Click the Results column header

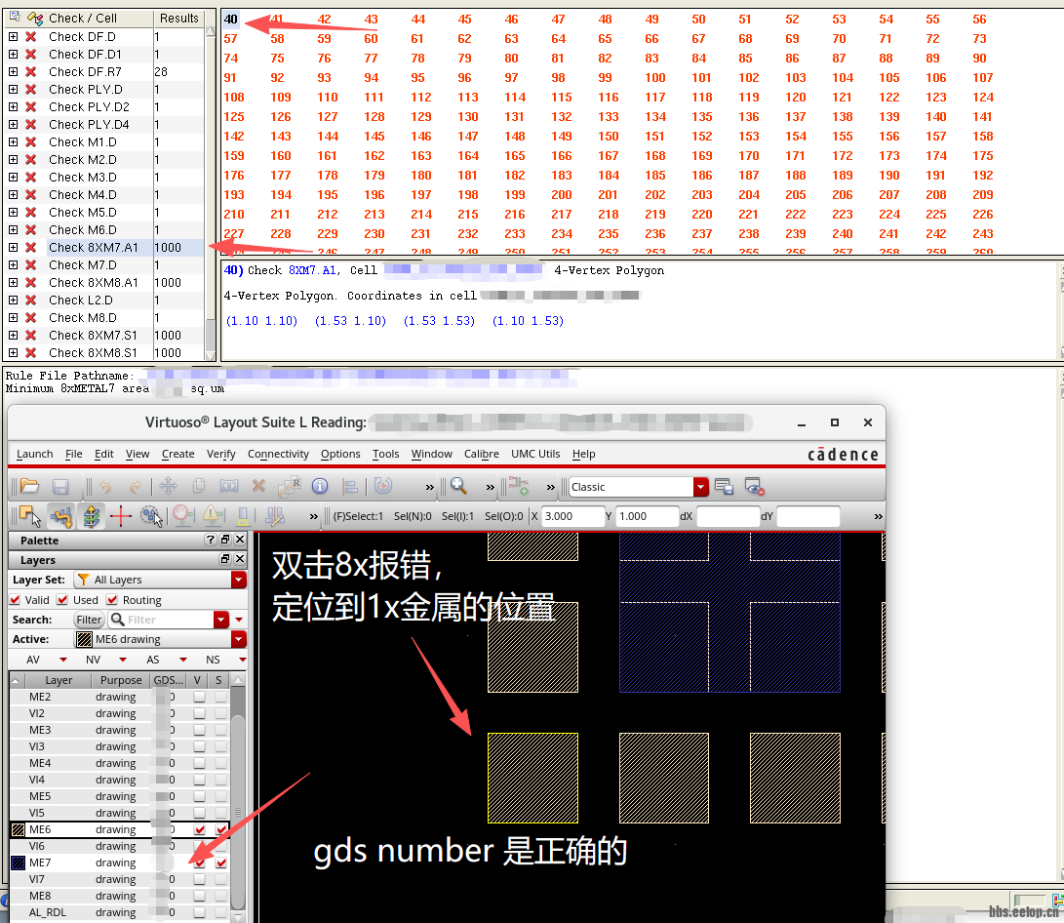coord(179,19)
